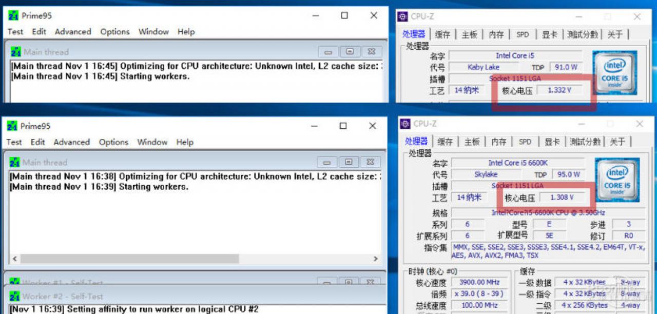657x314 pixels.
Task: Click the Skylake code name field
Action: pos(486,174)
